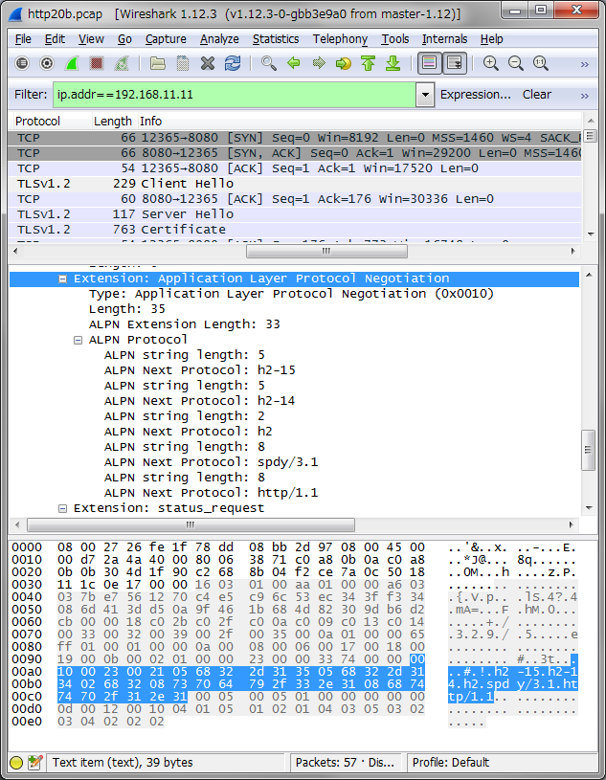The height and width of the screenshot is (780, 606).
Task: Click the zoom in toolbar icon
Action: coord(491,63)
